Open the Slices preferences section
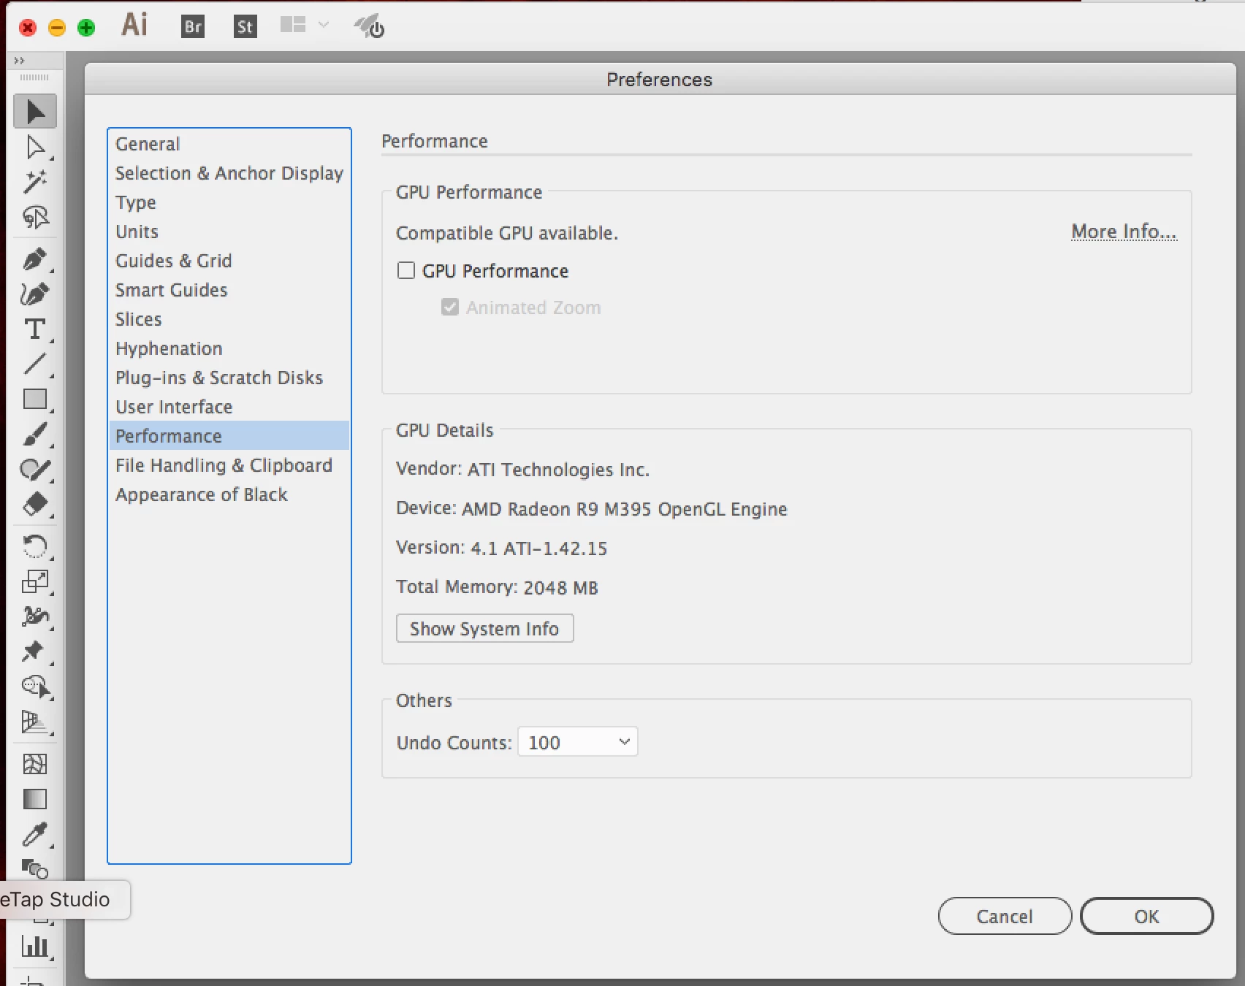 (x=229, y=319)
